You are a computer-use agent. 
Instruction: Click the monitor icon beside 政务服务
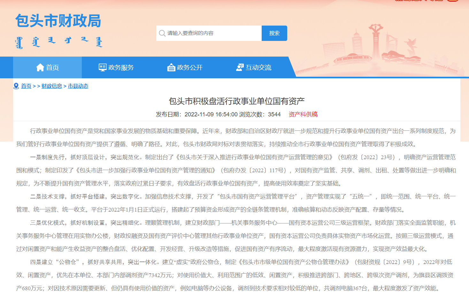click(103, 67)
